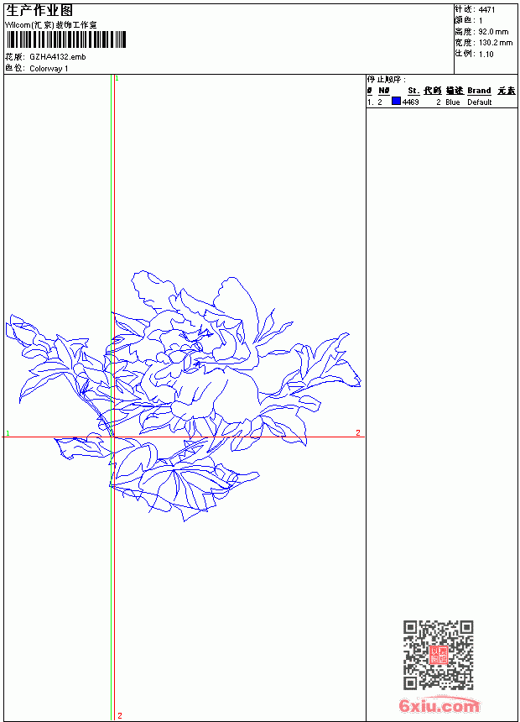This screenshot has height=722, width=520.
Task: Click green marker 1 at top guide
Action: click(x=117, y=79)
